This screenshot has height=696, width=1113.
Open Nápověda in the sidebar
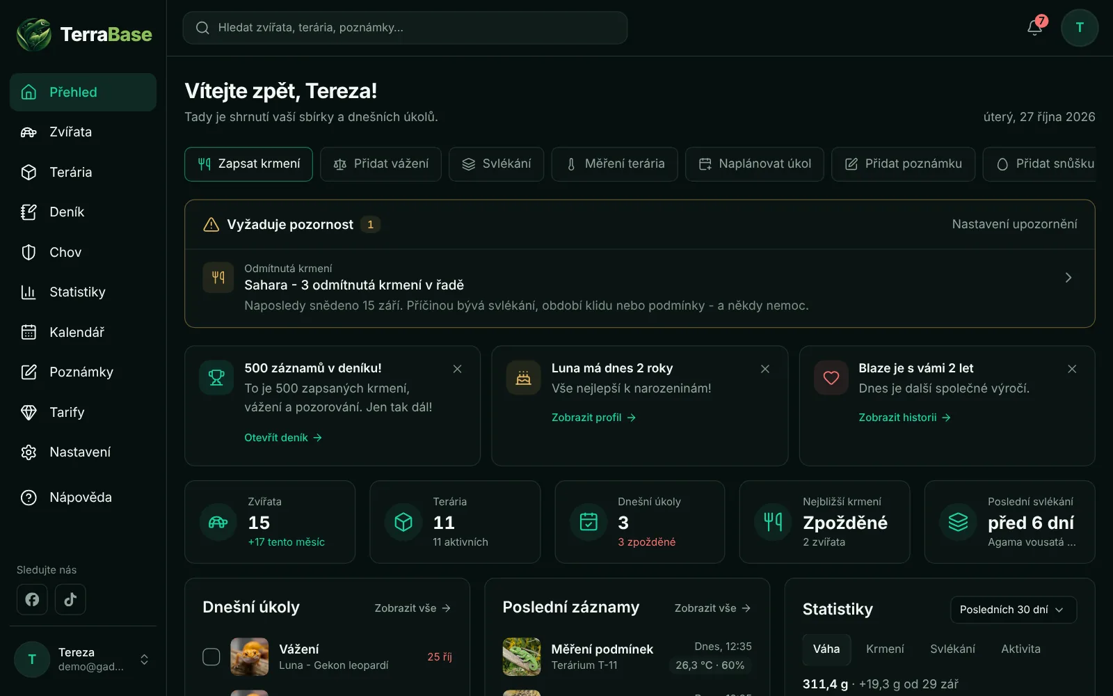83,498
